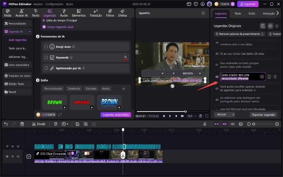Enable the Keywords checkbox
The width and height of the screenshot is (283, 177).
click(x=46, y=57)
